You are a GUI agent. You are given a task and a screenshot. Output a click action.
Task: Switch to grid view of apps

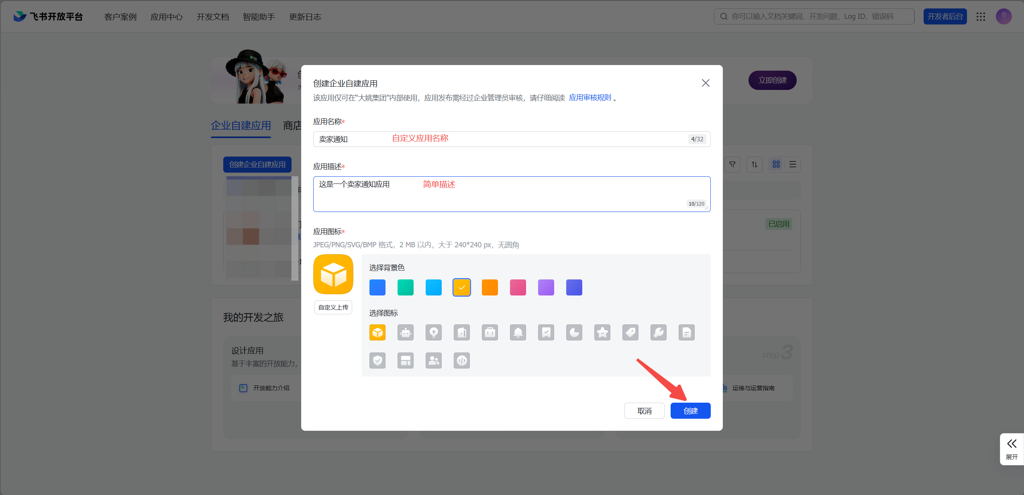click(x=776, y=165)
